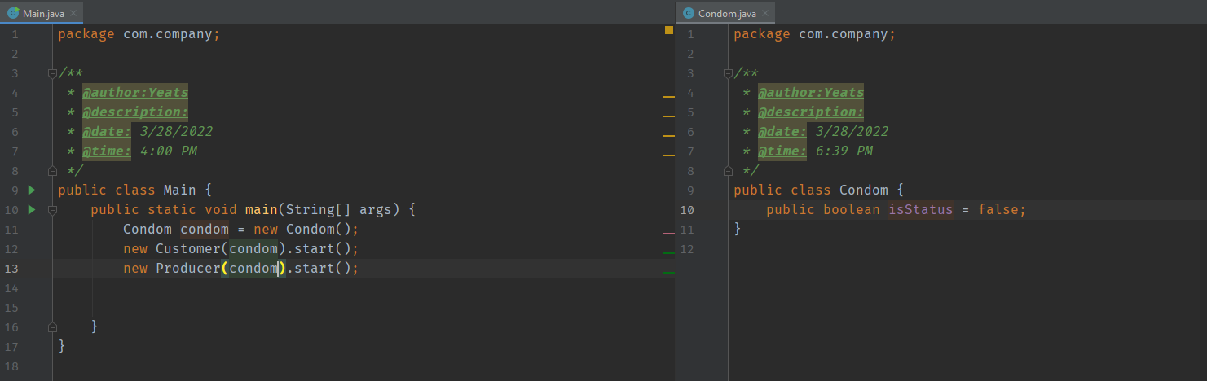Click 'package com.company;' in Main.java
This screenshot has height=381, width=1207.
(139, 34)
